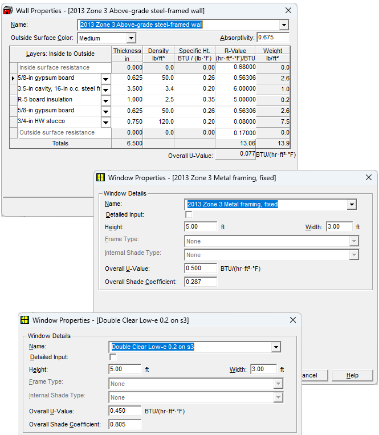Image resolution: width=379 pixels, height=435 pixels.
Task: Close the Double Clear Low-e Window Properties dialog
Action: pos(293,320)
